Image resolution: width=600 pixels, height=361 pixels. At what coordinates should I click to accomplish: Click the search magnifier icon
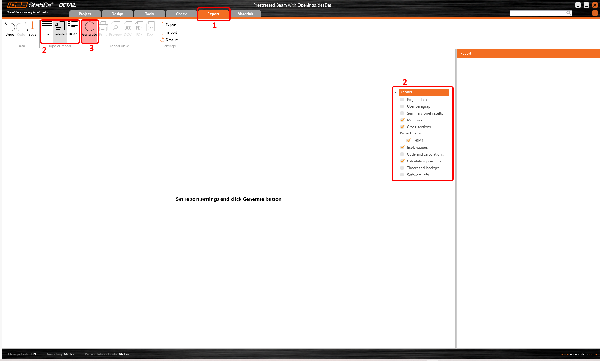[569, 13]
